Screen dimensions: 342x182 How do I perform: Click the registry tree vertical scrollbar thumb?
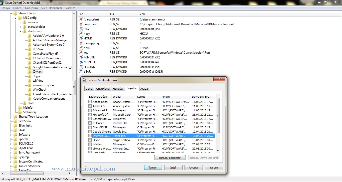pos(74,88)
